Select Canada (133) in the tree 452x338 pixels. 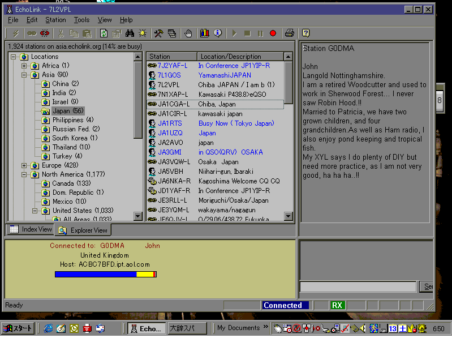click(71, 183)
